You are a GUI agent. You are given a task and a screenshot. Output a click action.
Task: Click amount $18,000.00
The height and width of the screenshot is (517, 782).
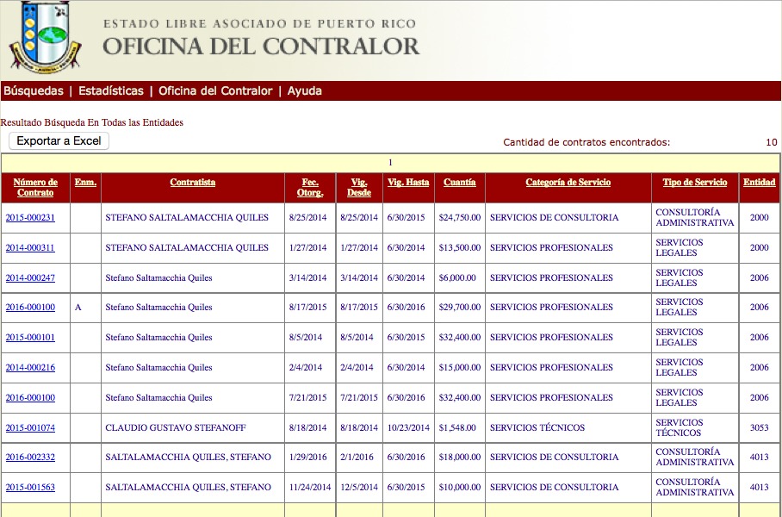460,458
